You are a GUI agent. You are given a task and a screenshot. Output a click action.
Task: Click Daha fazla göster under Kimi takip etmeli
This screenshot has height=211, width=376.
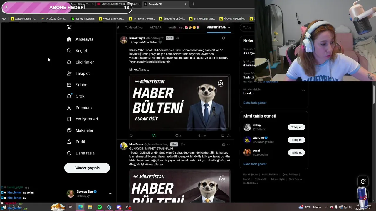click(x=255, y=164)
